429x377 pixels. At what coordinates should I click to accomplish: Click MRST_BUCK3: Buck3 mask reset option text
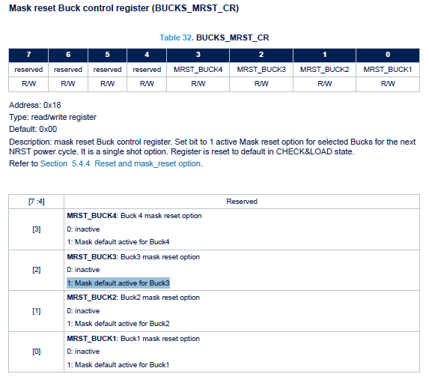point(133,257)
